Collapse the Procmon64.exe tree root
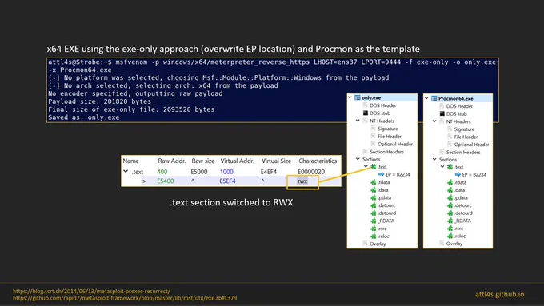 click(426, 98)
